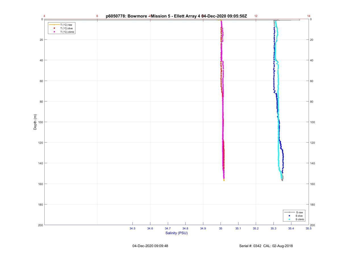Viewport: 341px width, 253px height.
Task: Click the plot title 'p6050778: Bowmore'
Action: 127,16
